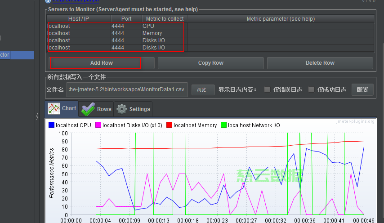Select the Host / IP column header
This screenshot has height=223, width=384.
point(79,19)
